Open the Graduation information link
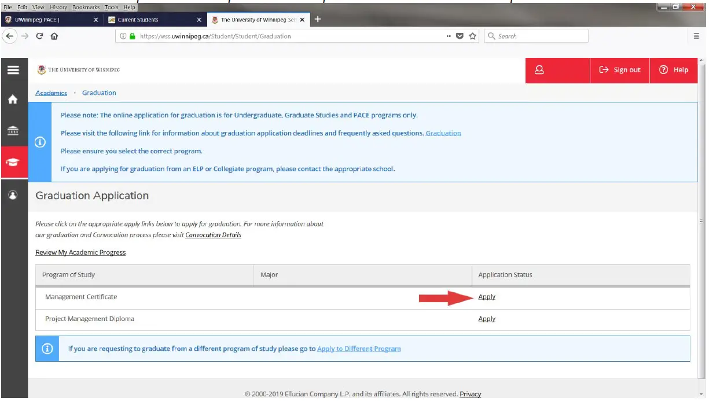The width and height of the screenshot is (709, 401). click(443, 133)
